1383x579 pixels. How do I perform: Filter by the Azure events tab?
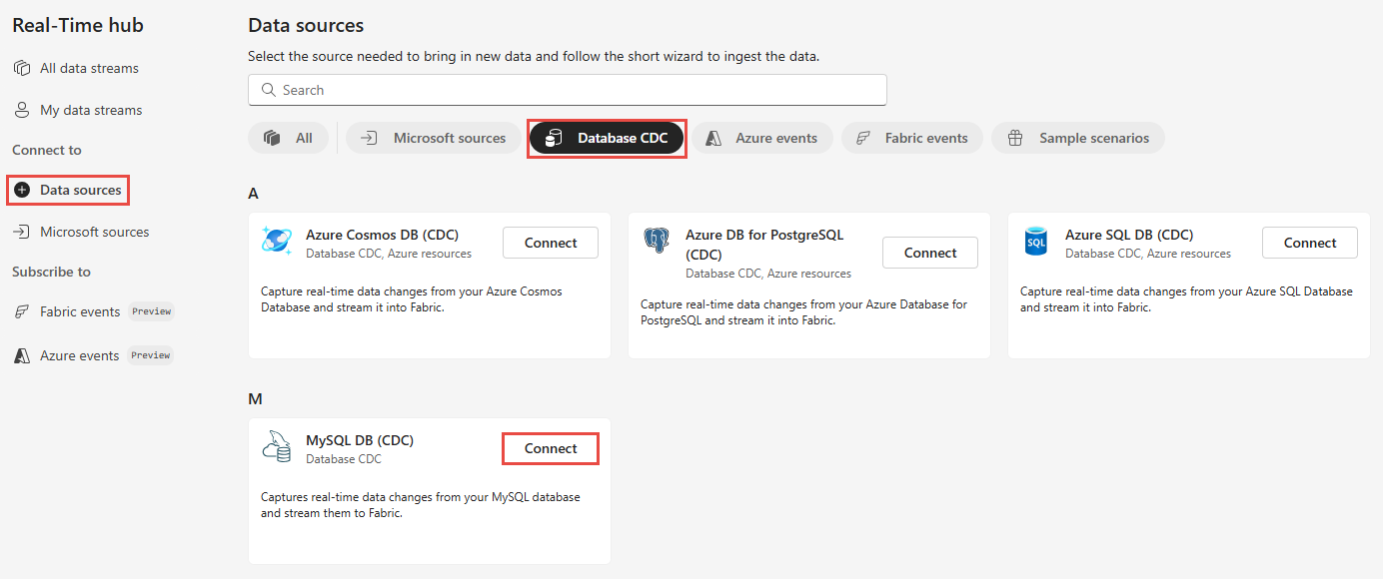(x=761, y=138)
